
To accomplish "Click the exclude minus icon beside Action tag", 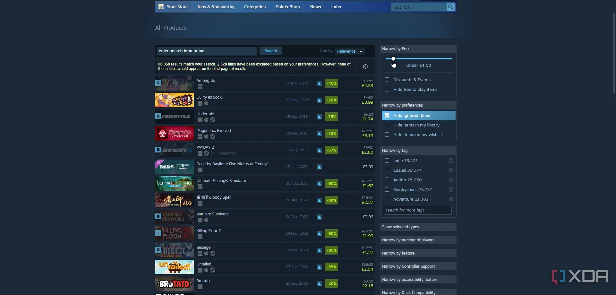I will point(451,180).
